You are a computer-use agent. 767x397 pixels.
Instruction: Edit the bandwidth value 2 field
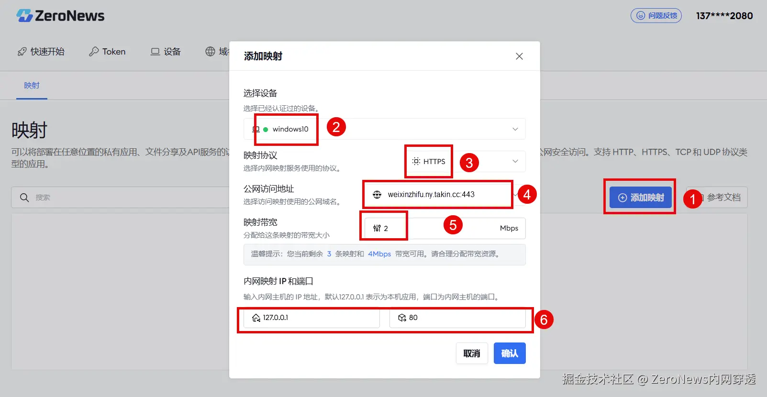pos(445,228)
